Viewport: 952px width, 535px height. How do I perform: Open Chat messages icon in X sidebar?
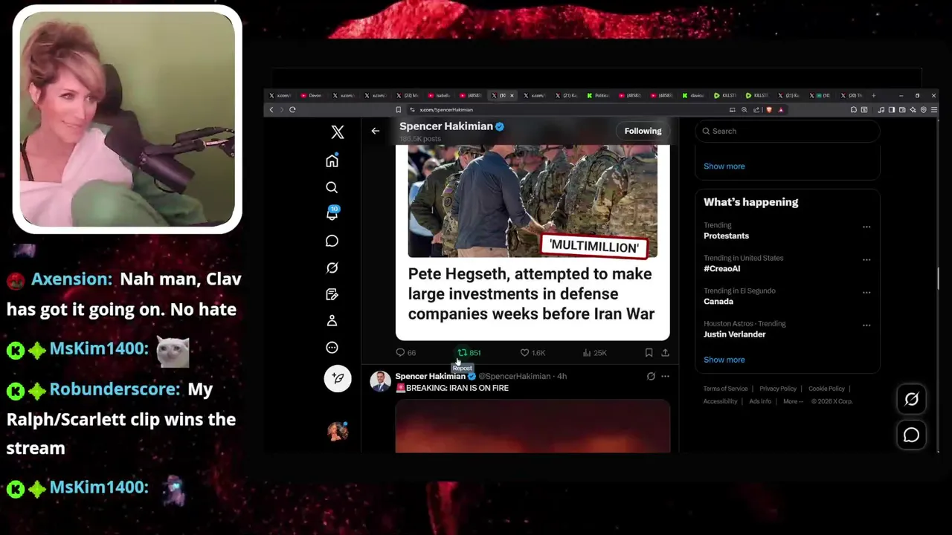coord(332,241)
